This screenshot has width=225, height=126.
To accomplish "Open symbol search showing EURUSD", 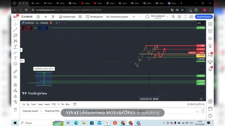I will pyautogui.click(x=27, y=17).
